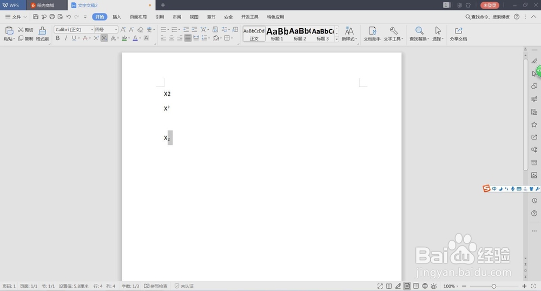This screenshot has width=541, height=291.
Task: Toggle spell check (拼写检查) in status bar
Action: coord(156,286)
